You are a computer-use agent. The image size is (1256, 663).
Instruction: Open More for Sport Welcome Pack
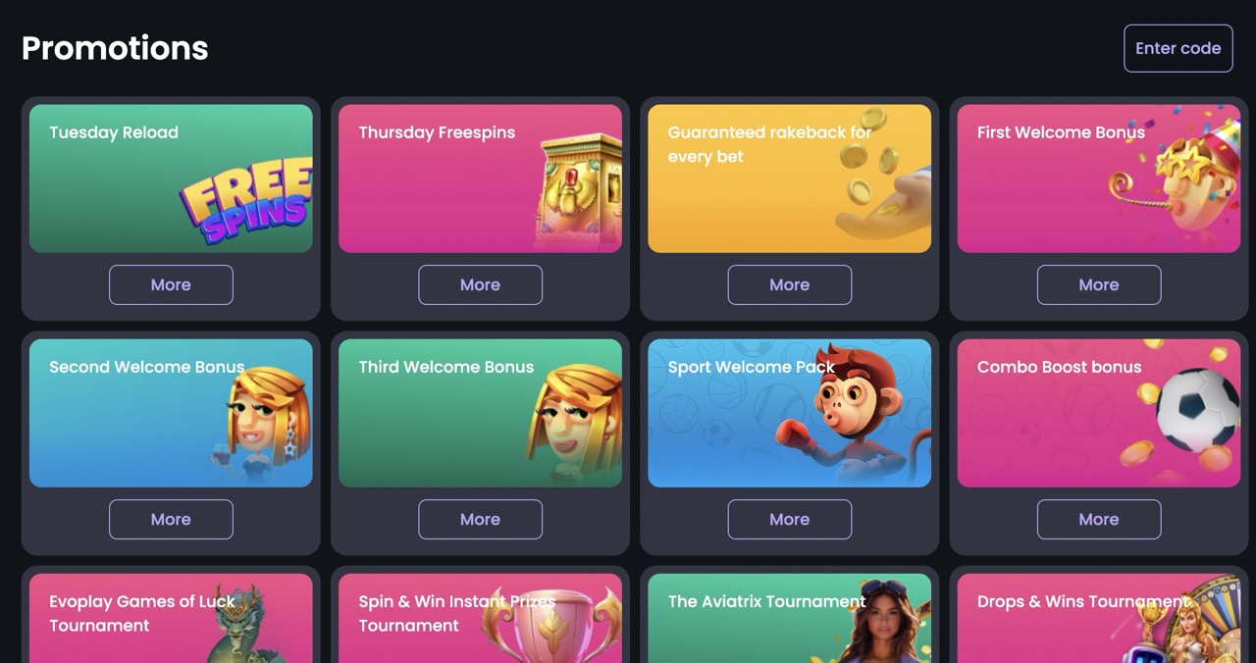coord(789,519)
